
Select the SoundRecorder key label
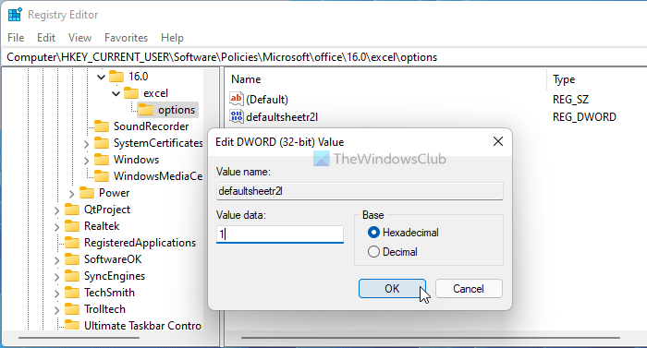[x=151, y=126]
